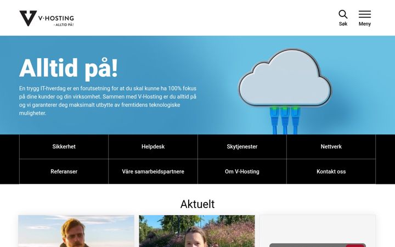Go to Helpdesk page
The width and height of the screenshot is (395, 247).
pyautogui.click(x=153, y=147)
